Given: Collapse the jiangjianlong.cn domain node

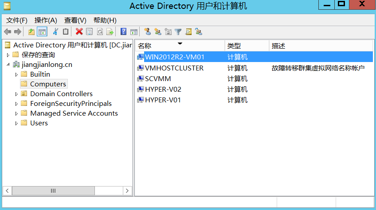Looking at the screenshot, I should [8, 65].
